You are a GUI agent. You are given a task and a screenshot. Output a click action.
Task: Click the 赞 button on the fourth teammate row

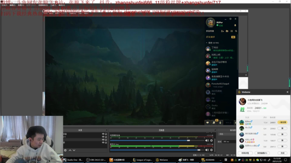(282, 140)
